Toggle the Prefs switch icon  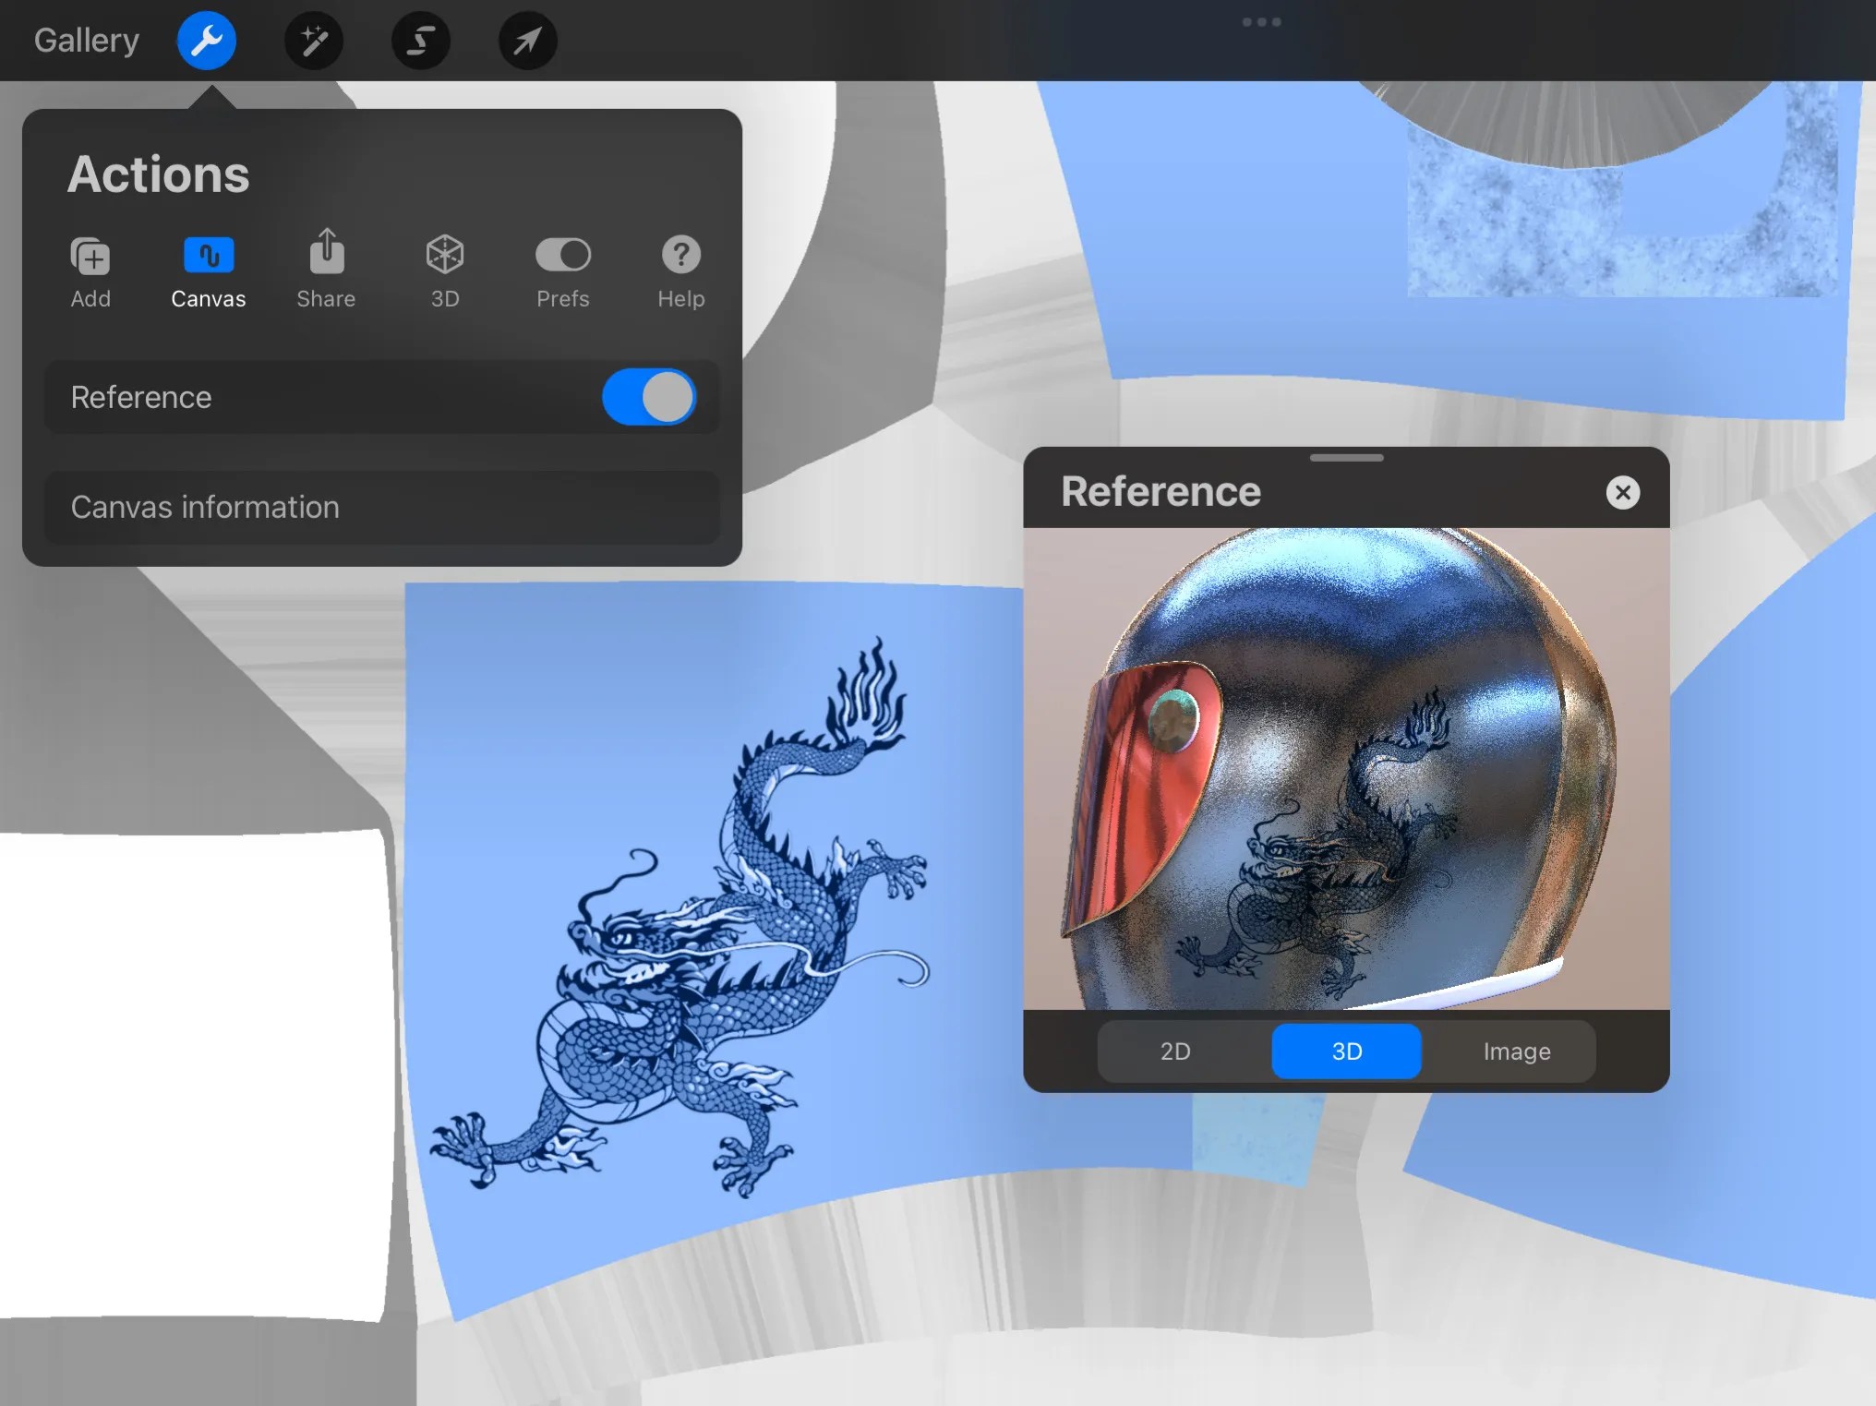coord(562,254)
